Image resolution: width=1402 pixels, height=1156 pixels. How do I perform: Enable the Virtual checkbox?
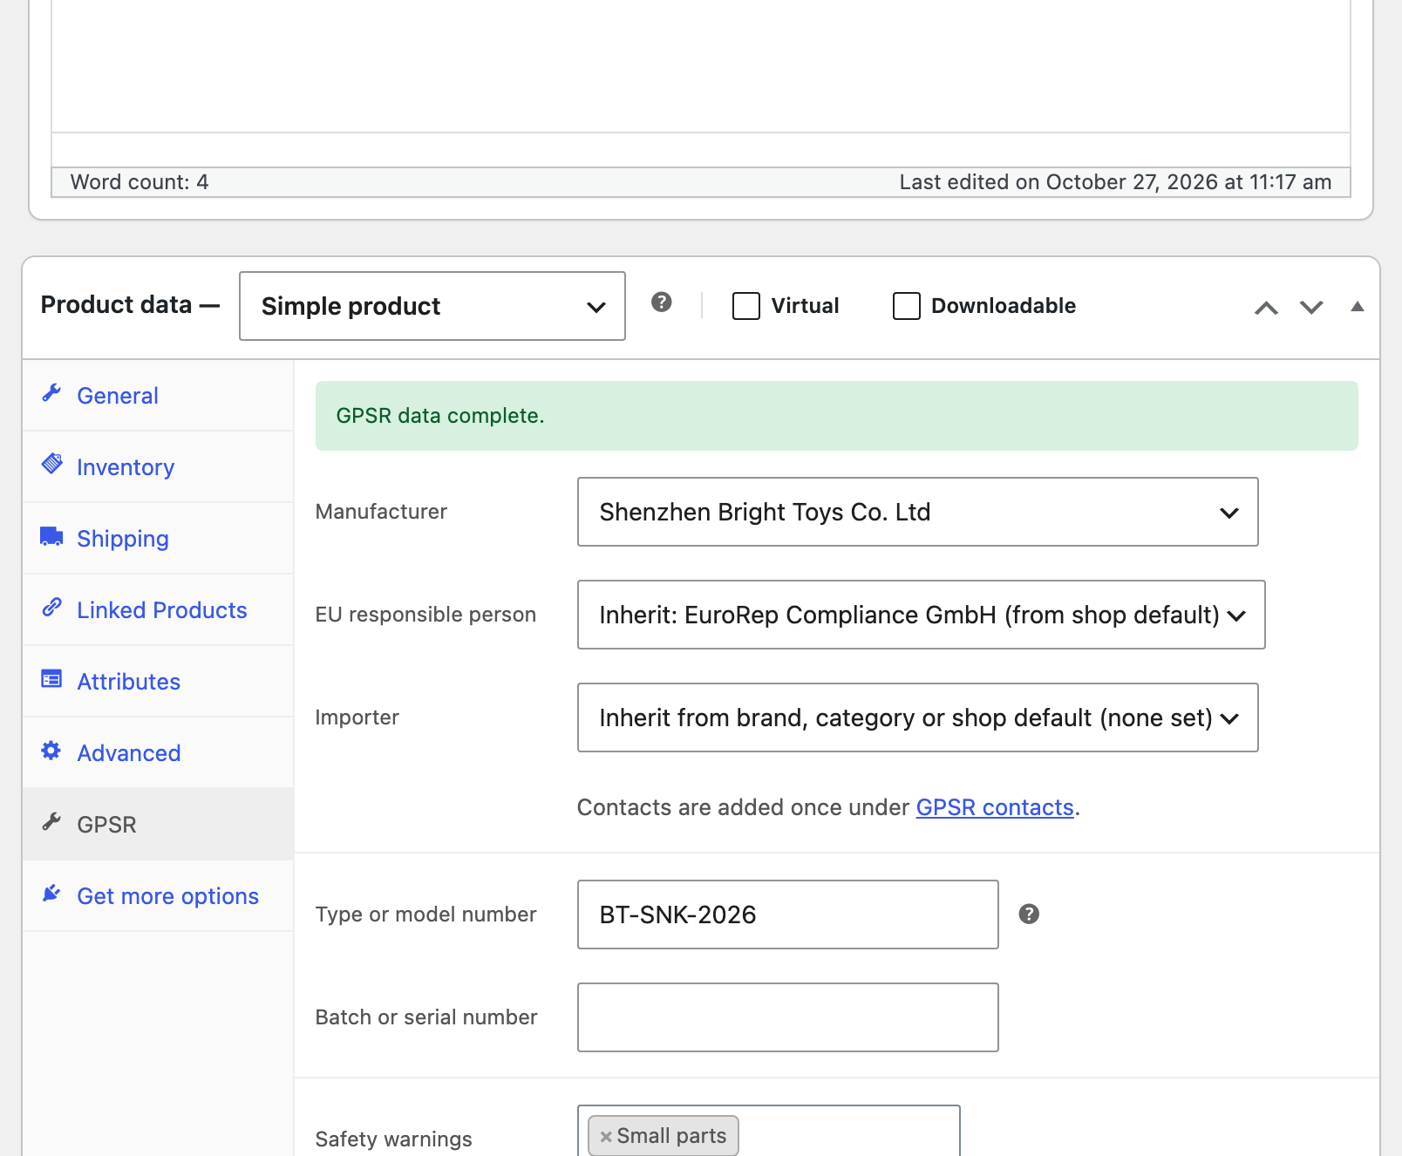[746, 306]
